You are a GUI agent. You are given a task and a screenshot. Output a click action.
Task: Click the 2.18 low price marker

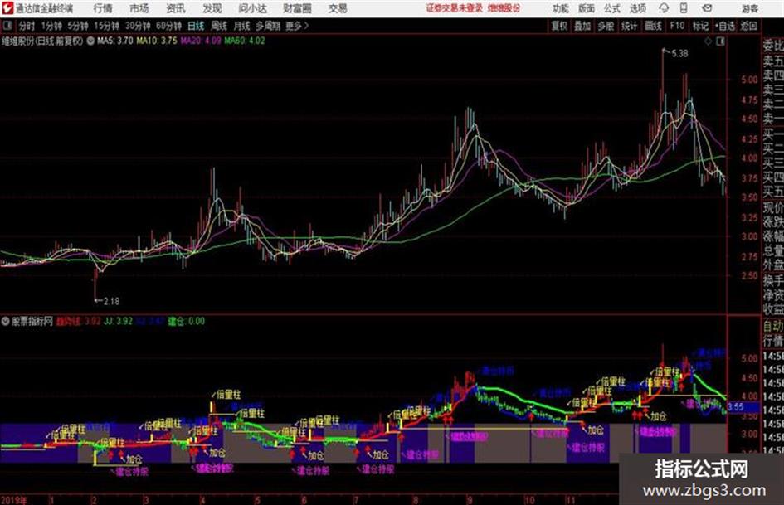pos(111,301)
